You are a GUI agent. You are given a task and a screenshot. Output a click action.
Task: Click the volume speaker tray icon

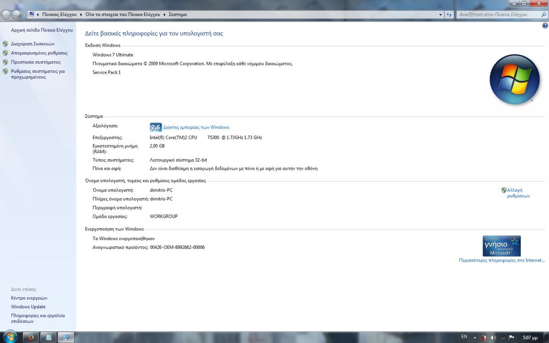493,338
